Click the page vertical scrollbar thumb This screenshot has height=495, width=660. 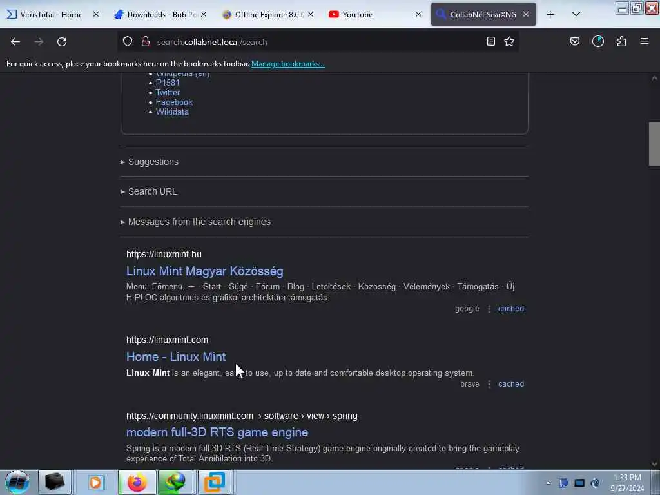(654, 144)
